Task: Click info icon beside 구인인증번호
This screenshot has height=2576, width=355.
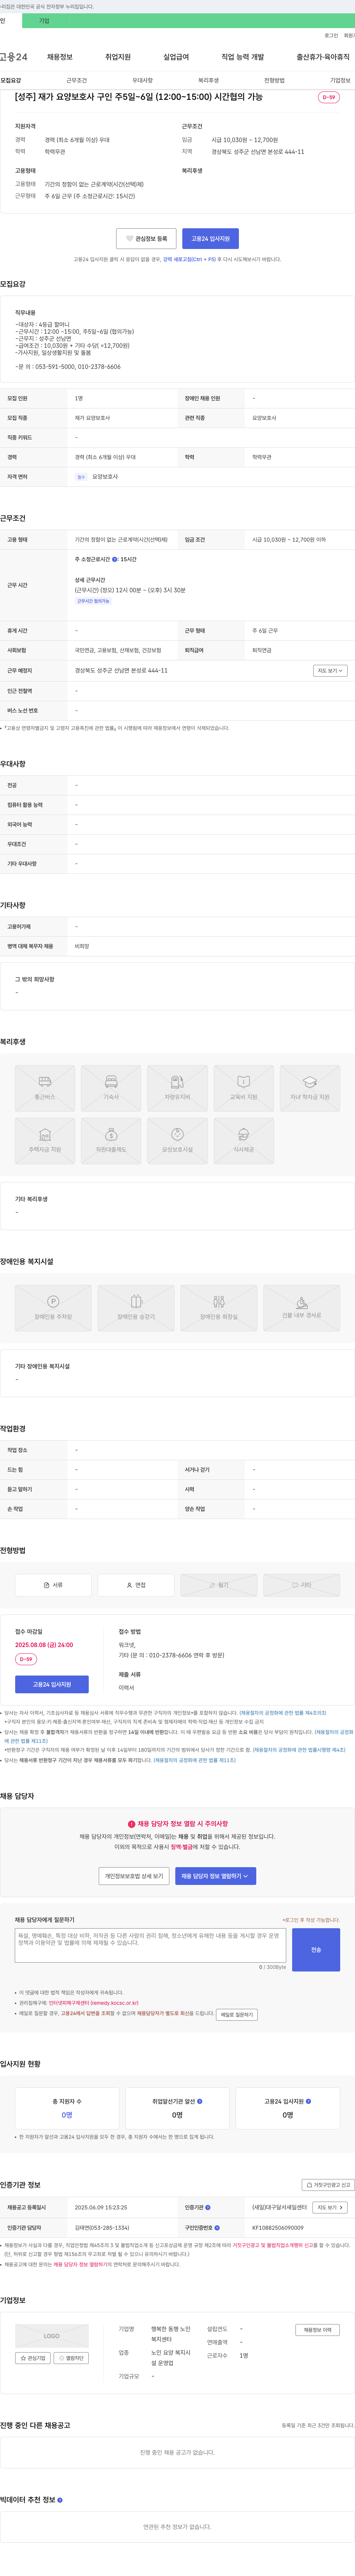Action: [217, 2227]
